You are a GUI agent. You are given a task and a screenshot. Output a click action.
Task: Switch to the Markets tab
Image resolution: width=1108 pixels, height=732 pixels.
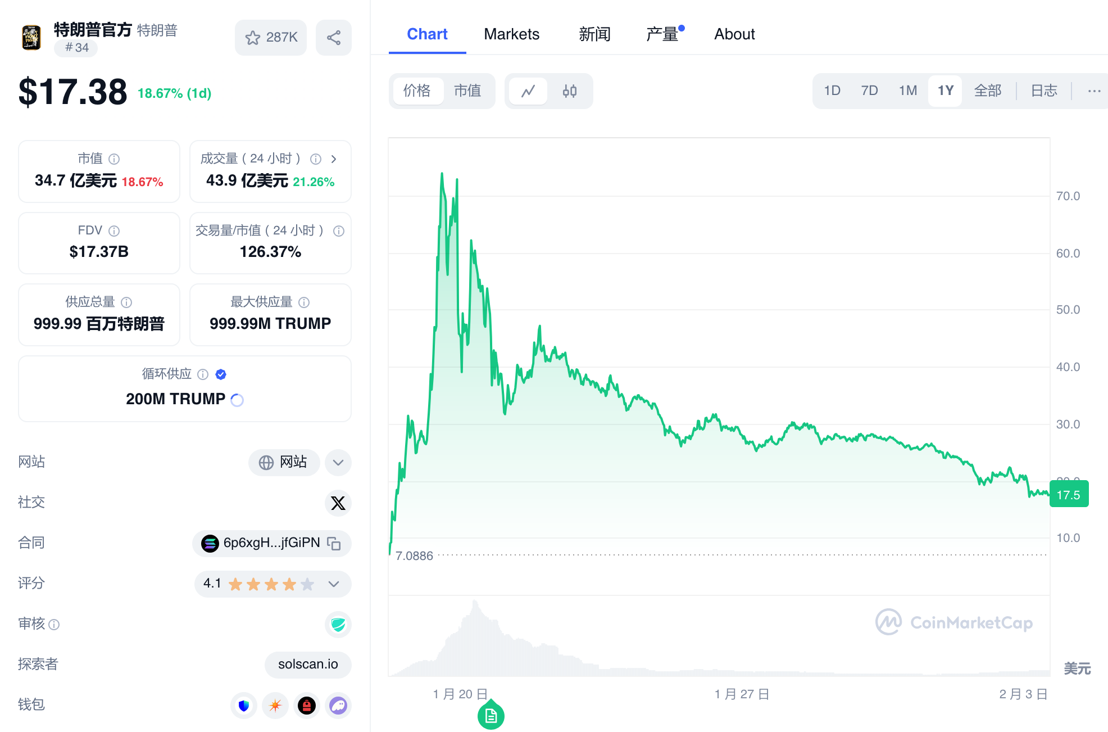pyautogui.click(x=511, y=34)
